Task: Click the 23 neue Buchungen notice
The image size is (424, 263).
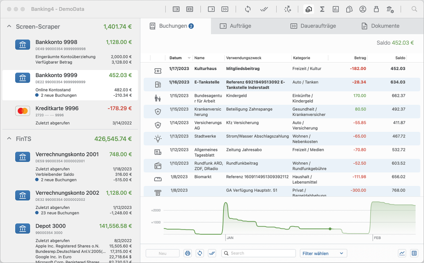Action: point(60,213)
